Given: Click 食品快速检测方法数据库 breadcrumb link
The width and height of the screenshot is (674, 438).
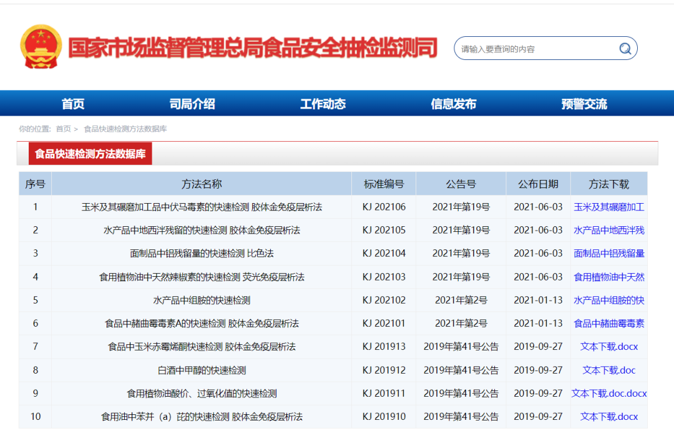Looking at the screenshot, I should (x=125, y=129).
